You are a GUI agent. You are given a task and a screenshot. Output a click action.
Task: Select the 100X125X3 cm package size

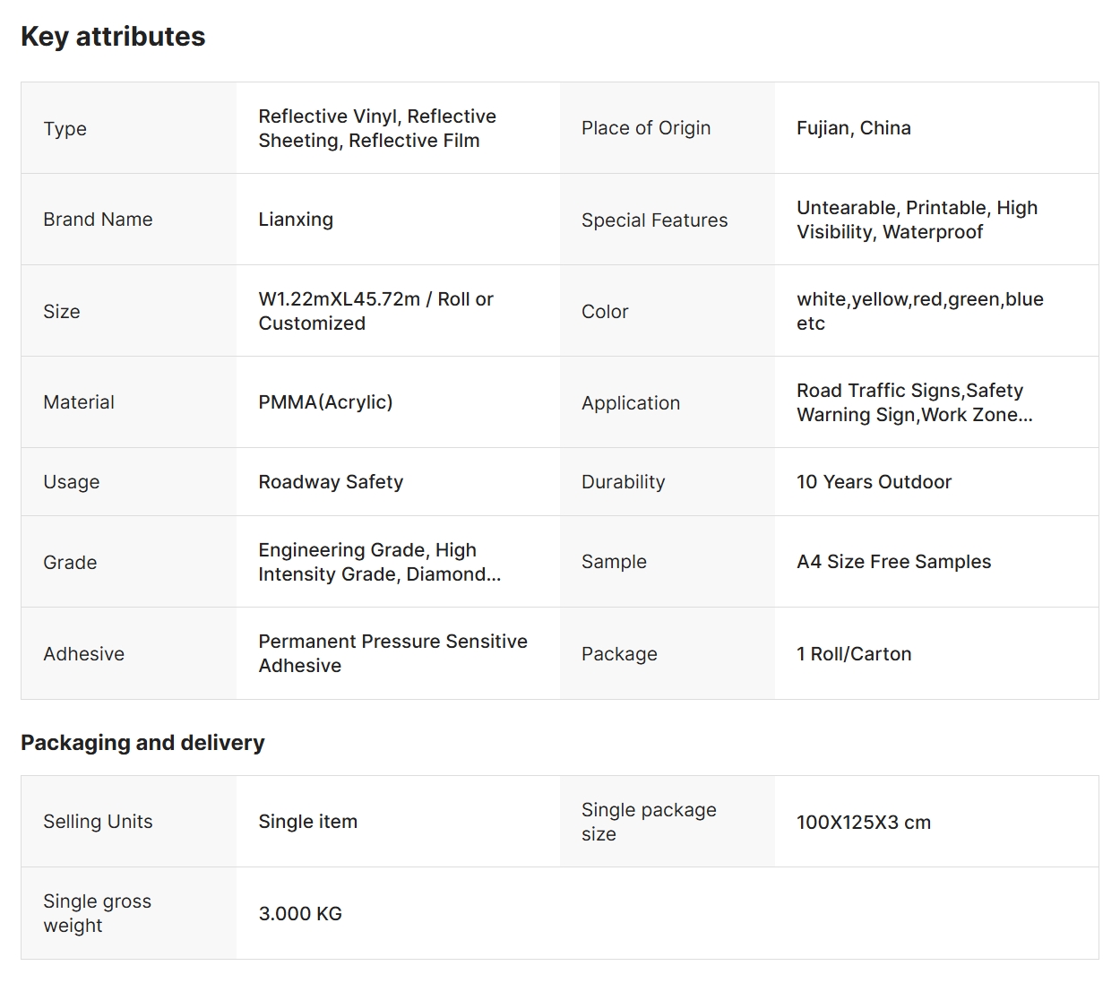863,823
